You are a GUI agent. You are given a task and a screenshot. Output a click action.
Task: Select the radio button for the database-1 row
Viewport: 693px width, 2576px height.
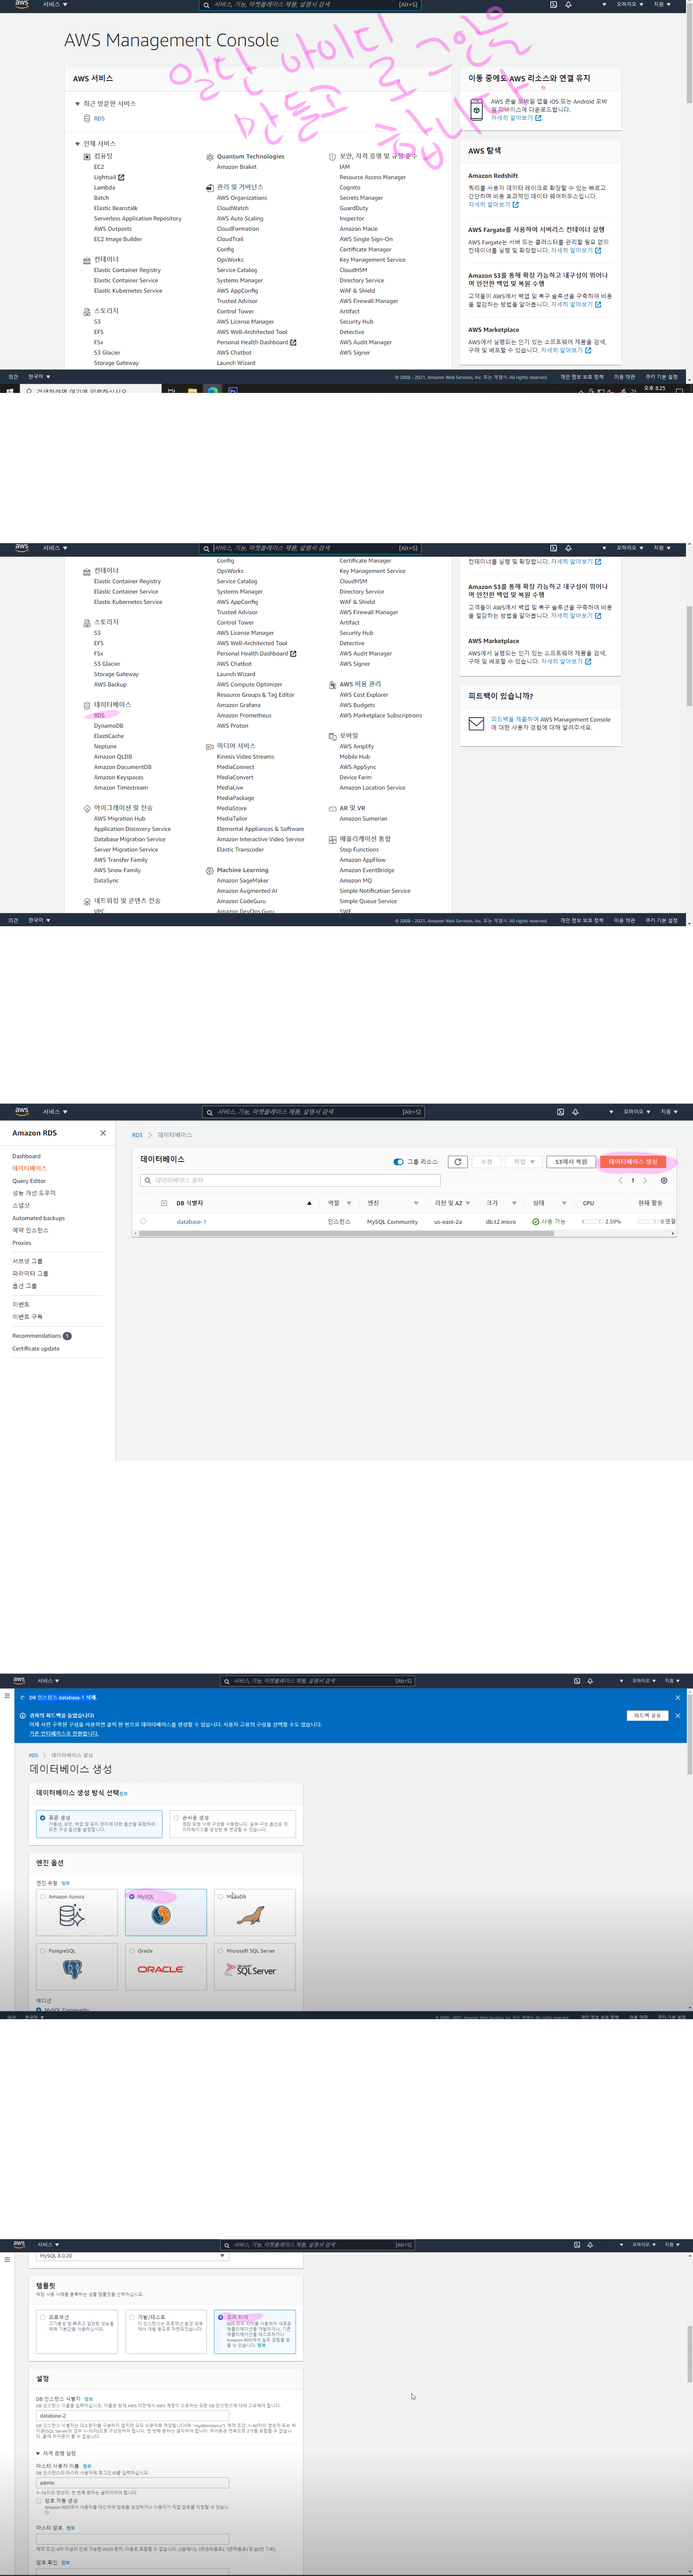(x=143, y=1221)
